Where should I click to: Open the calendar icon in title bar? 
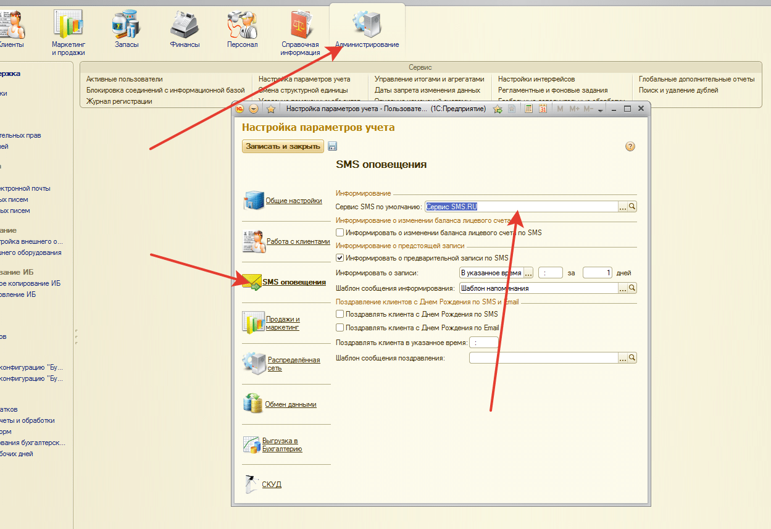(543, 109)
